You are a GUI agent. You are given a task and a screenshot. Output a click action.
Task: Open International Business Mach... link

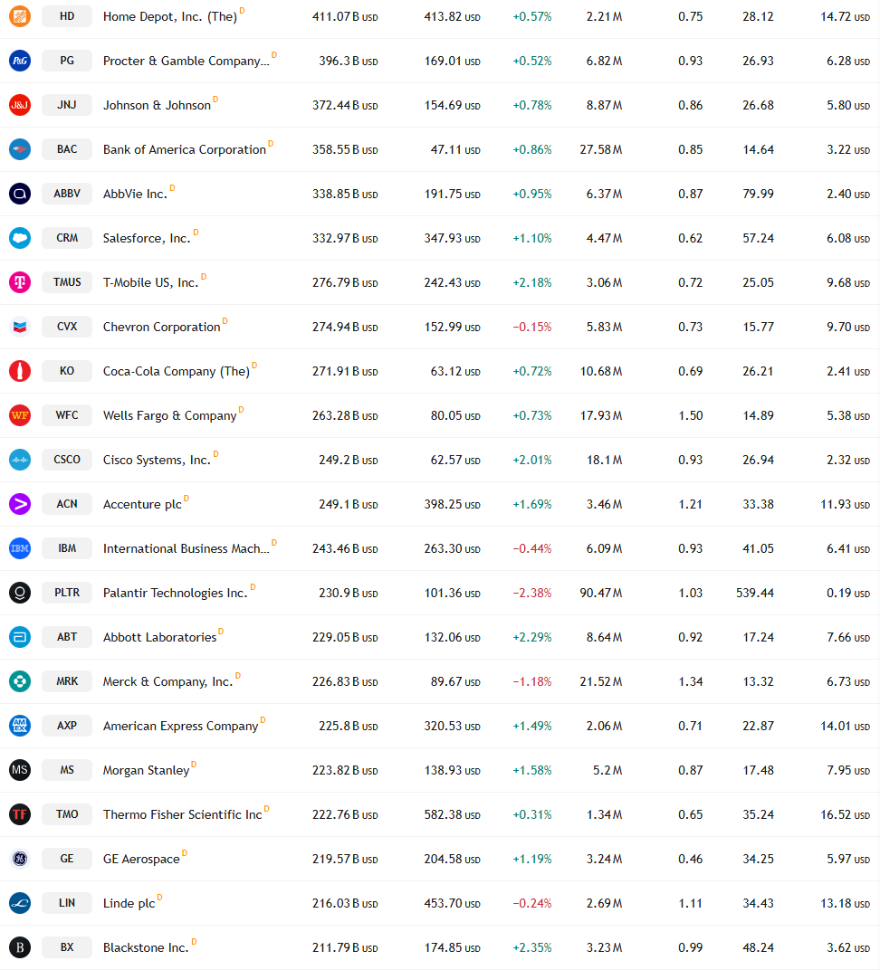tap(187, 548)
